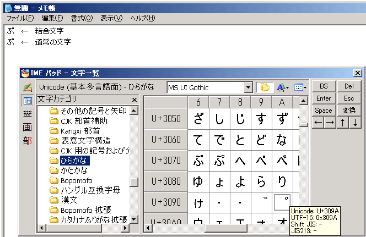Open the font size options icon
366x237 pixels.
click(x=282, y=87)
